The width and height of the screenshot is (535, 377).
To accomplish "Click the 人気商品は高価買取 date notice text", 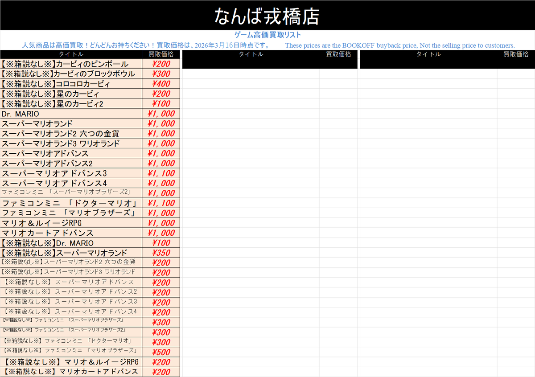I will [146, 45].
